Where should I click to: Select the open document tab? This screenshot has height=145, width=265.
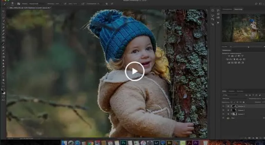(29, 8)
